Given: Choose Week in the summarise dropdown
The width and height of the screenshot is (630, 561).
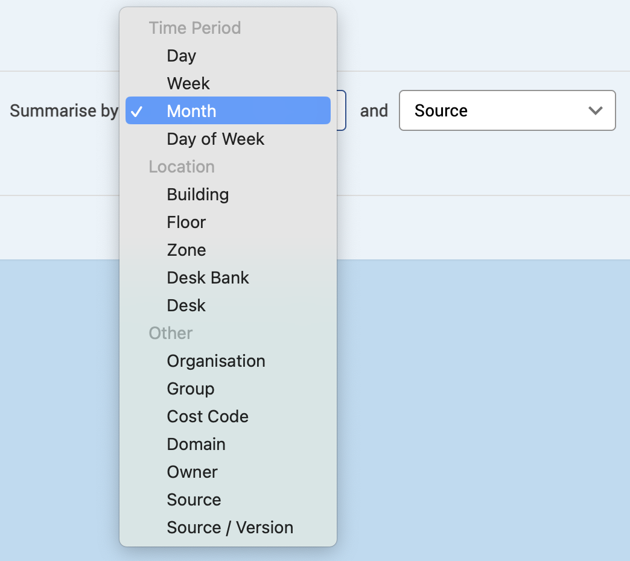Looking at the screenshot, I should coord(188,83).
